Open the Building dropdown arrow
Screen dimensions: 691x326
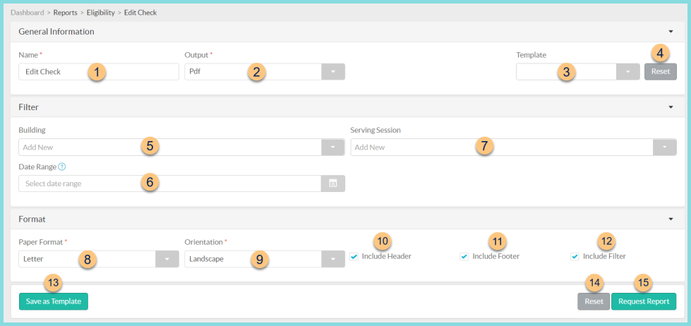click(333, 147)
